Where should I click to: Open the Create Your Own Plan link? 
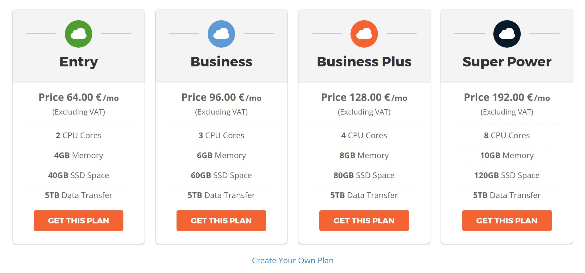293,260
